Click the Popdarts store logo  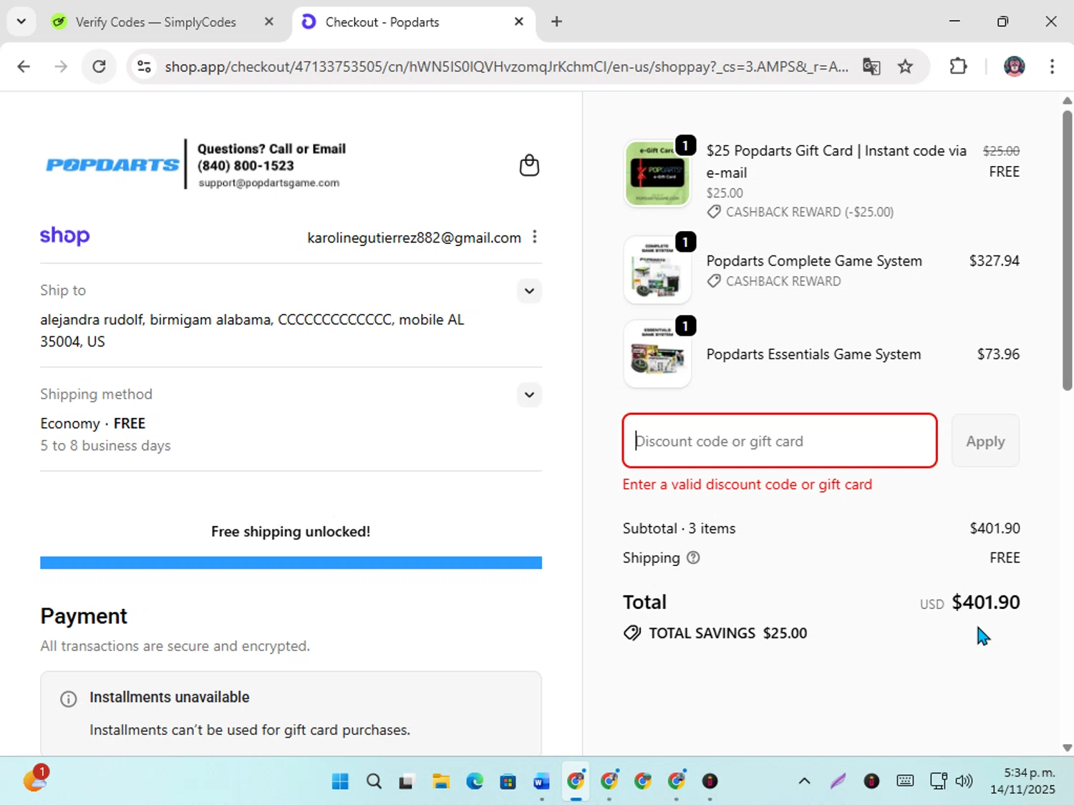(x=112, y=165)
